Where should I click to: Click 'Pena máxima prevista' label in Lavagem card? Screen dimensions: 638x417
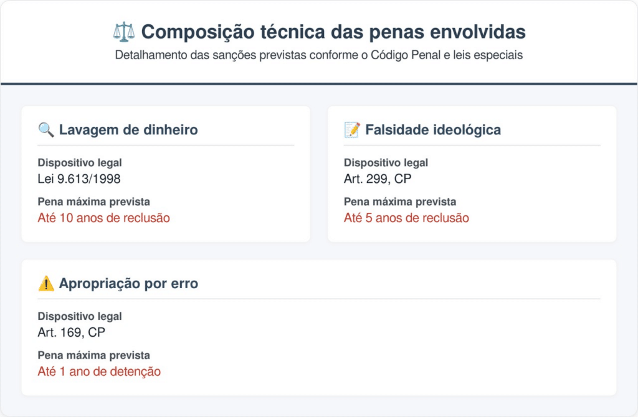[93, 202]
